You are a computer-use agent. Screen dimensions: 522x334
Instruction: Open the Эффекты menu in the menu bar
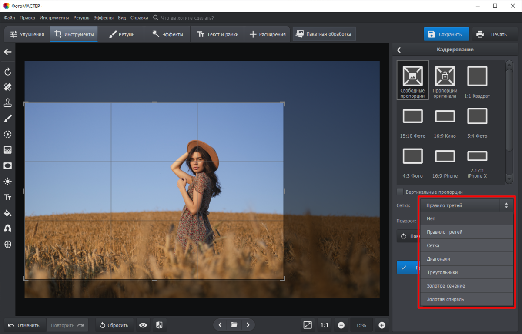(x=104, y=18)
